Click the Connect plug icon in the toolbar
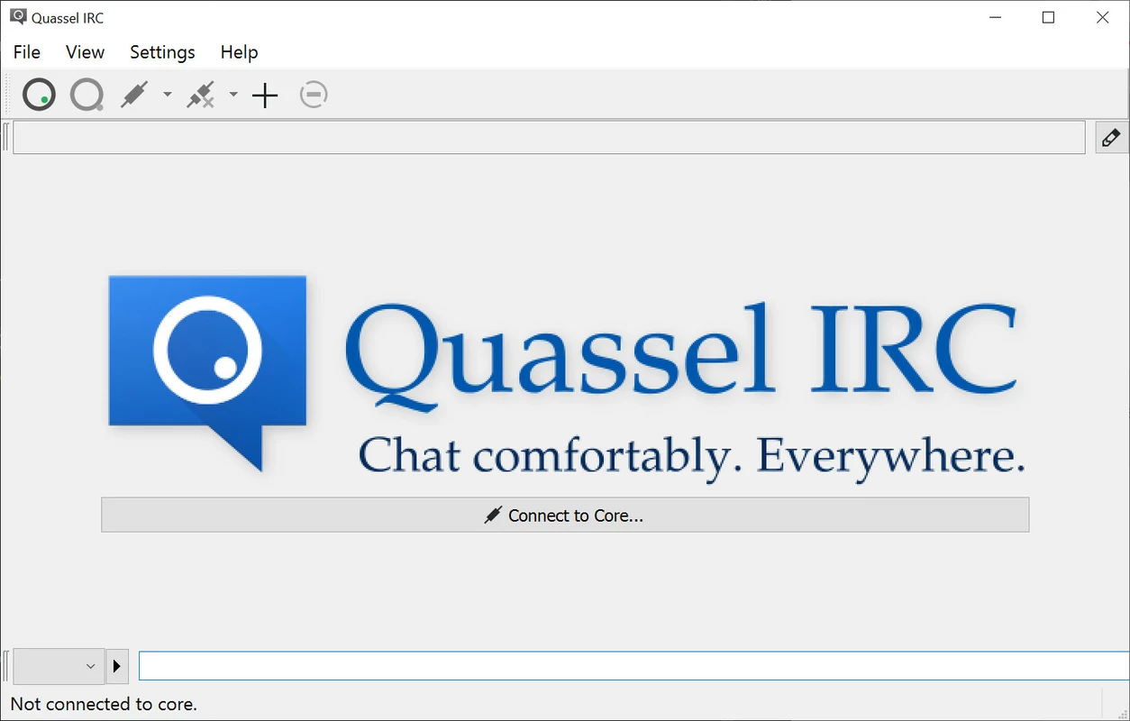The height and width of the screenshot is (721, 1130). coord(134,95)
